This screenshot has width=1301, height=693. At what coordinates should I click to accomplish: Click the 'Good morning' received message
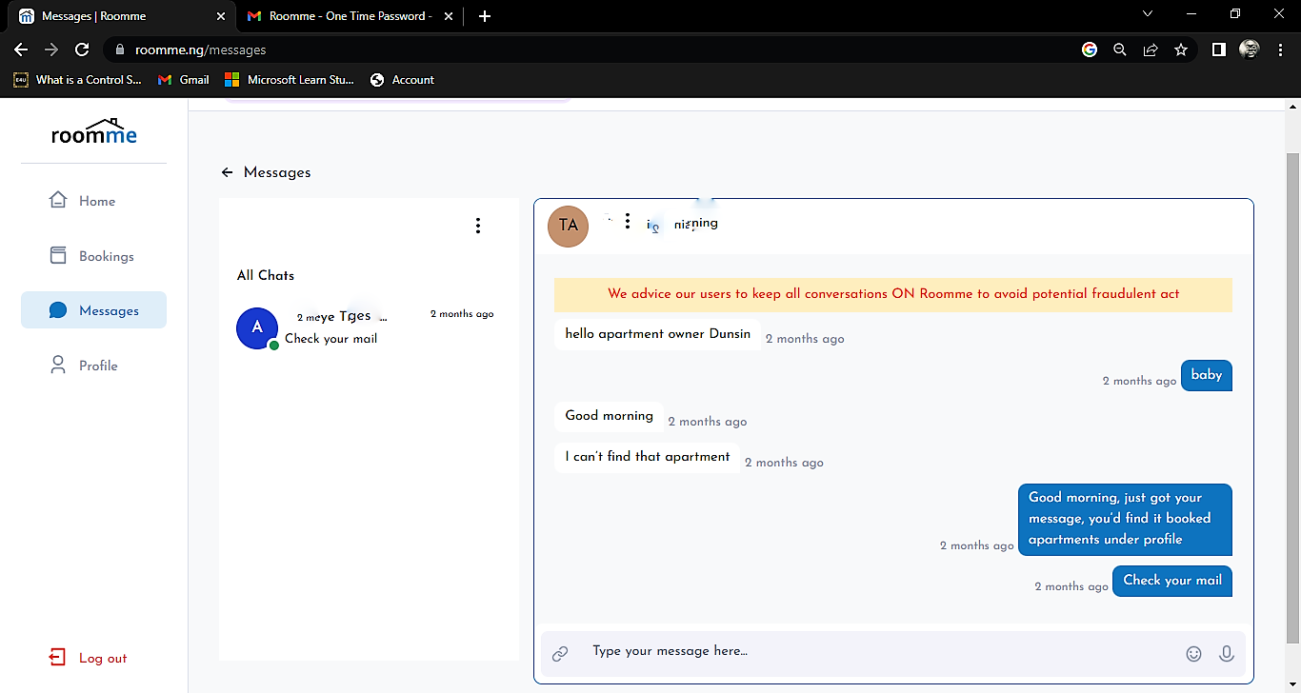point(609,416)
